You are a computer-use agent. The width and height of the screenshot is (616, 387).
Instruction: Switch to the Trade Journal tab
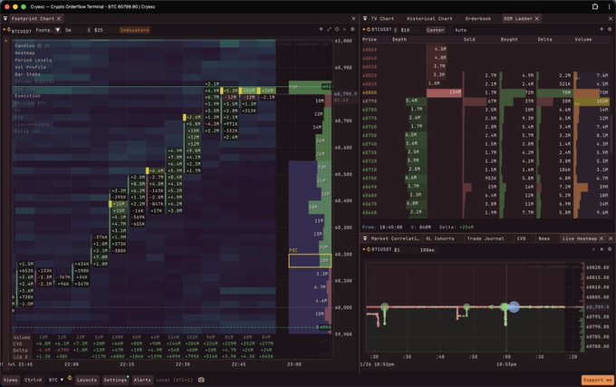click(486, 238)
